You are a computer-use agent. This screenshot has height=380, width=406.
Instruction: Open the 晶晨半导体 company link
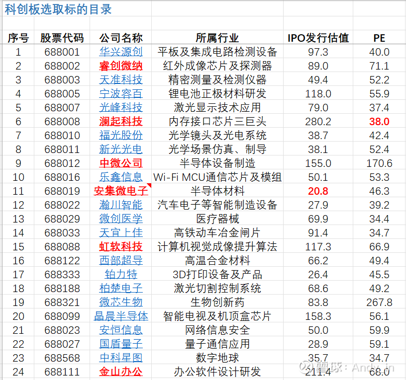121,316
